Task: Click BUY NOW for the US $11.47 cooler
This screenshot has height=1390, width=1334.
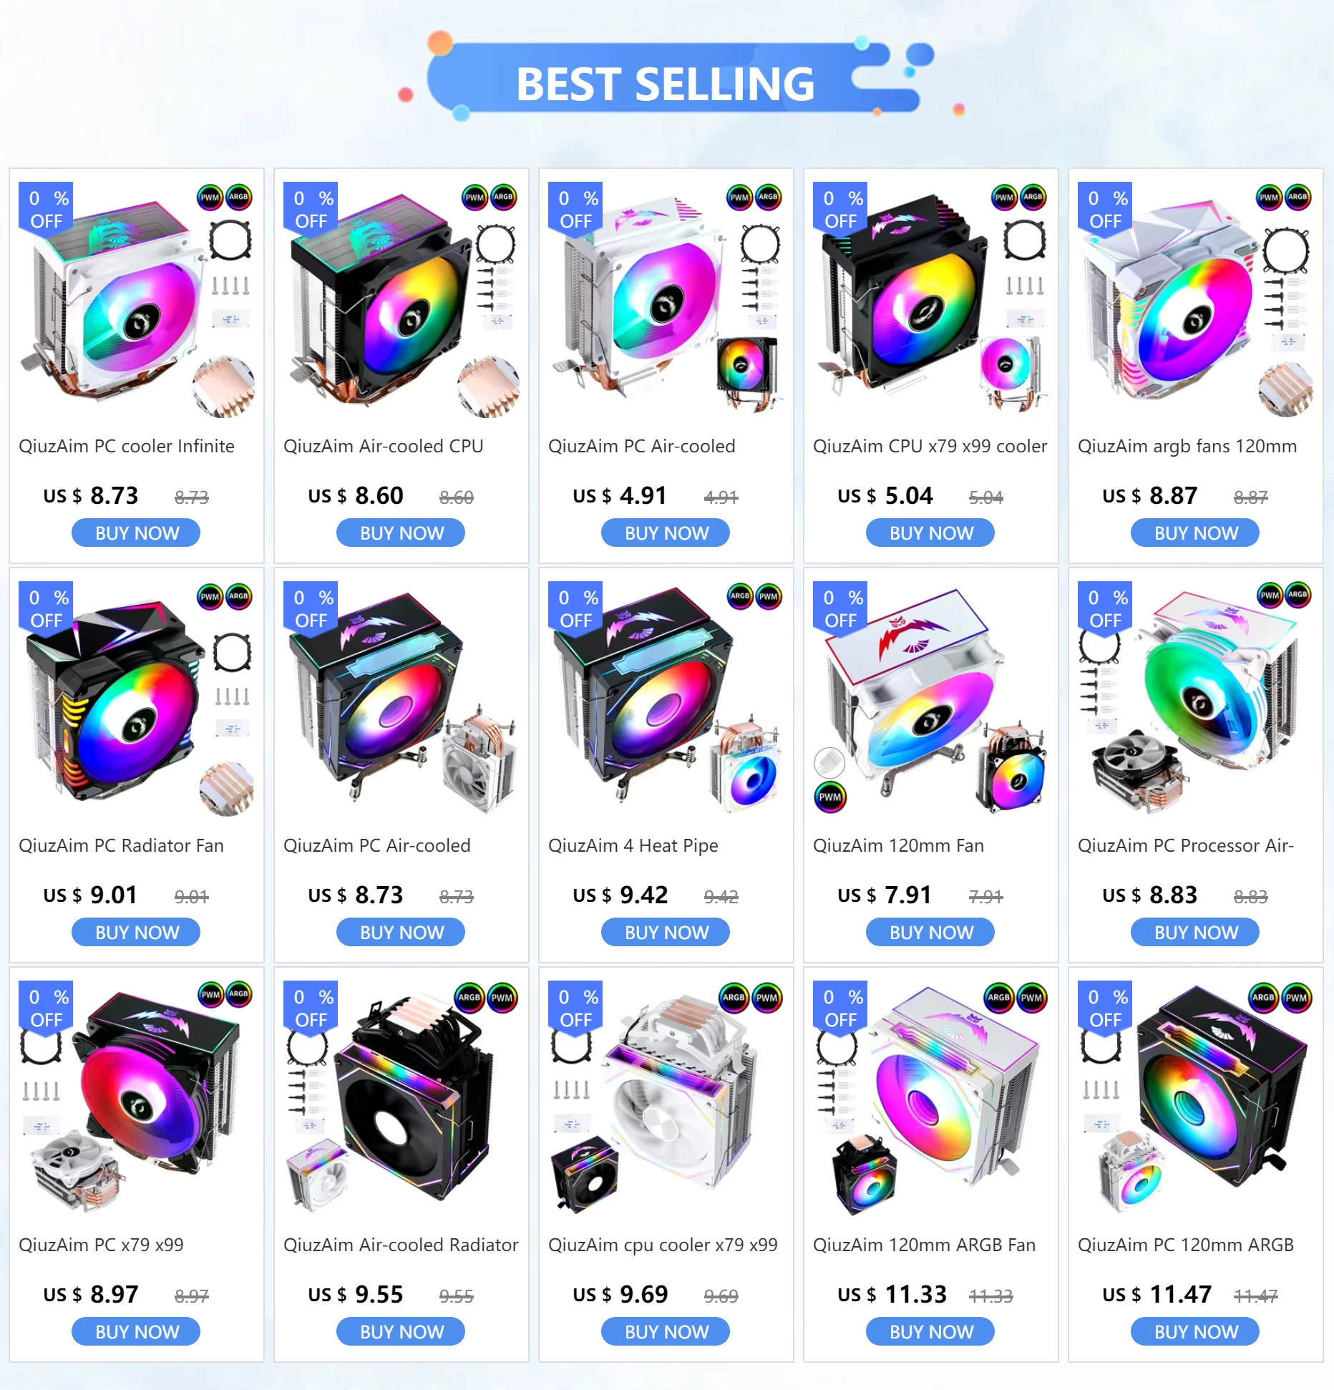Action: tap(1195, 1332)
